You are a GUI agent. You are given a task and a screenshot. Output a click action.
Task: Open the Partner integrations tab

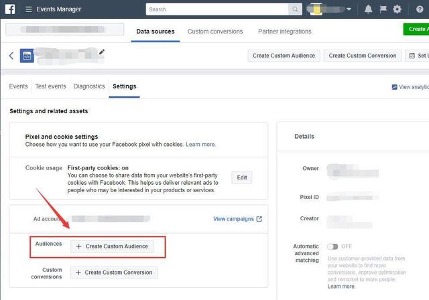(x=284, y=31)
